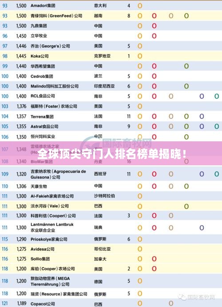
Task: Click the headline '全球顶尖守门人排名榜单揭晓！'
Action: tap(112, 154)
